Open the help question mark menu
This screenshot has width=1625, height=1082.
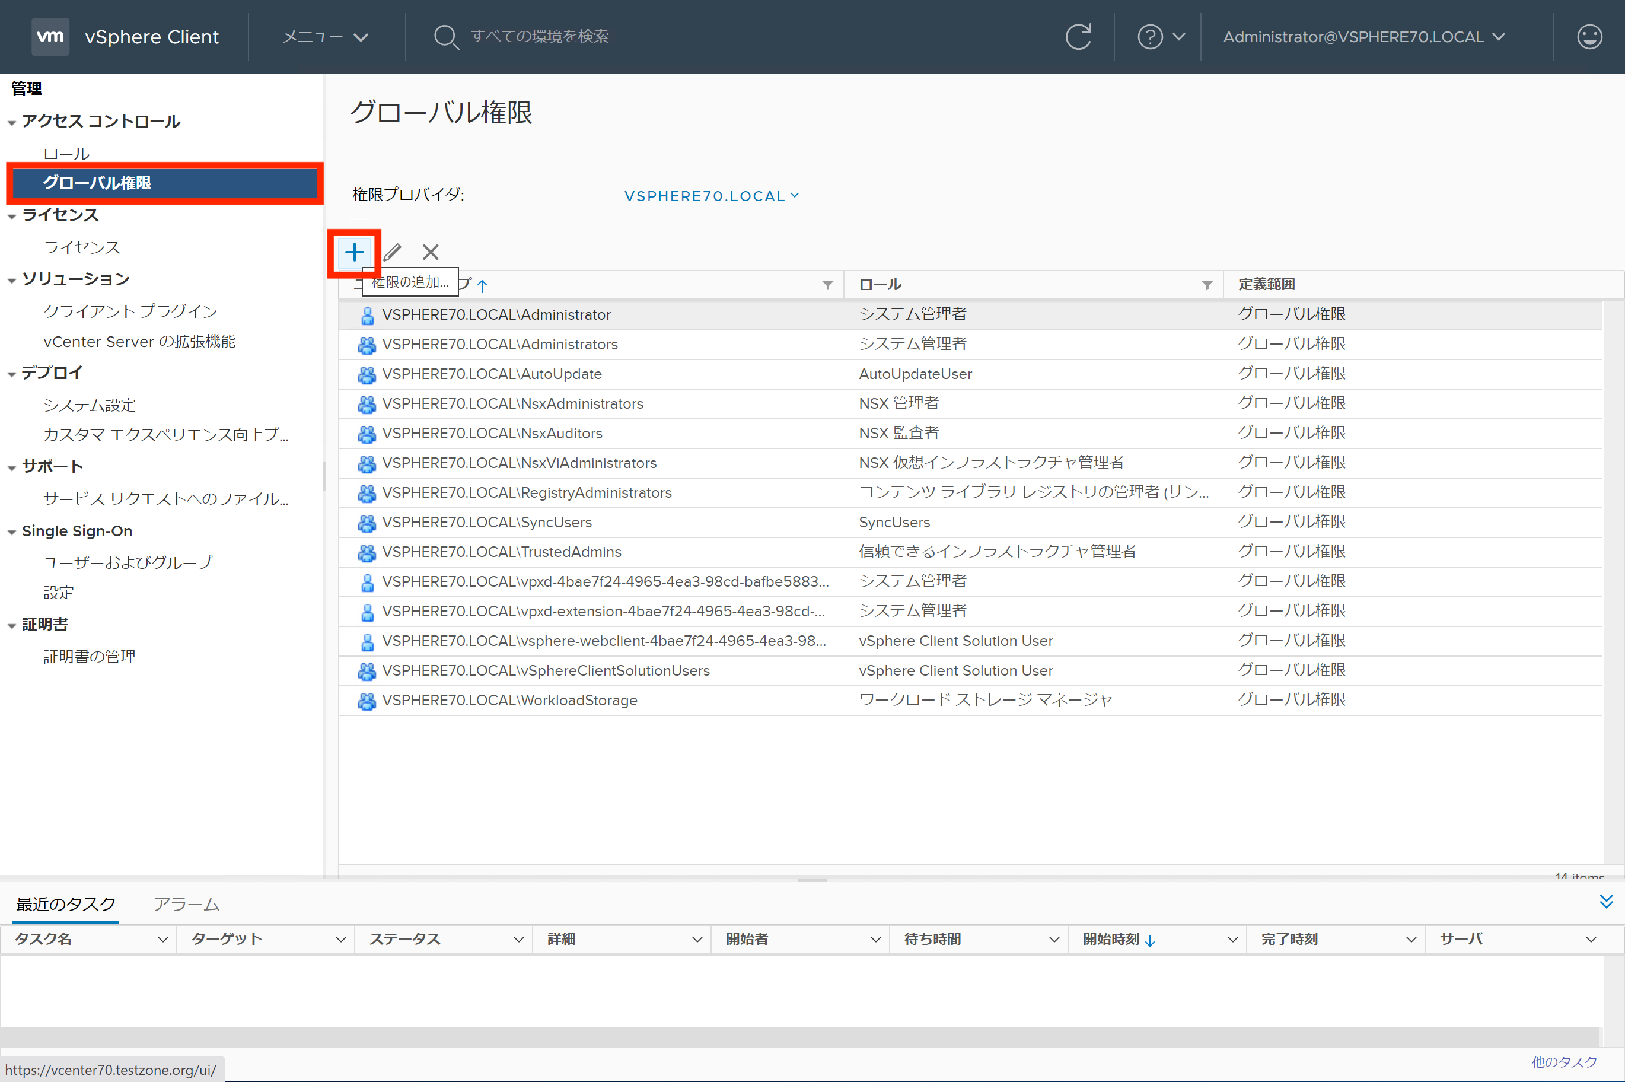[x=1161, y=37]
